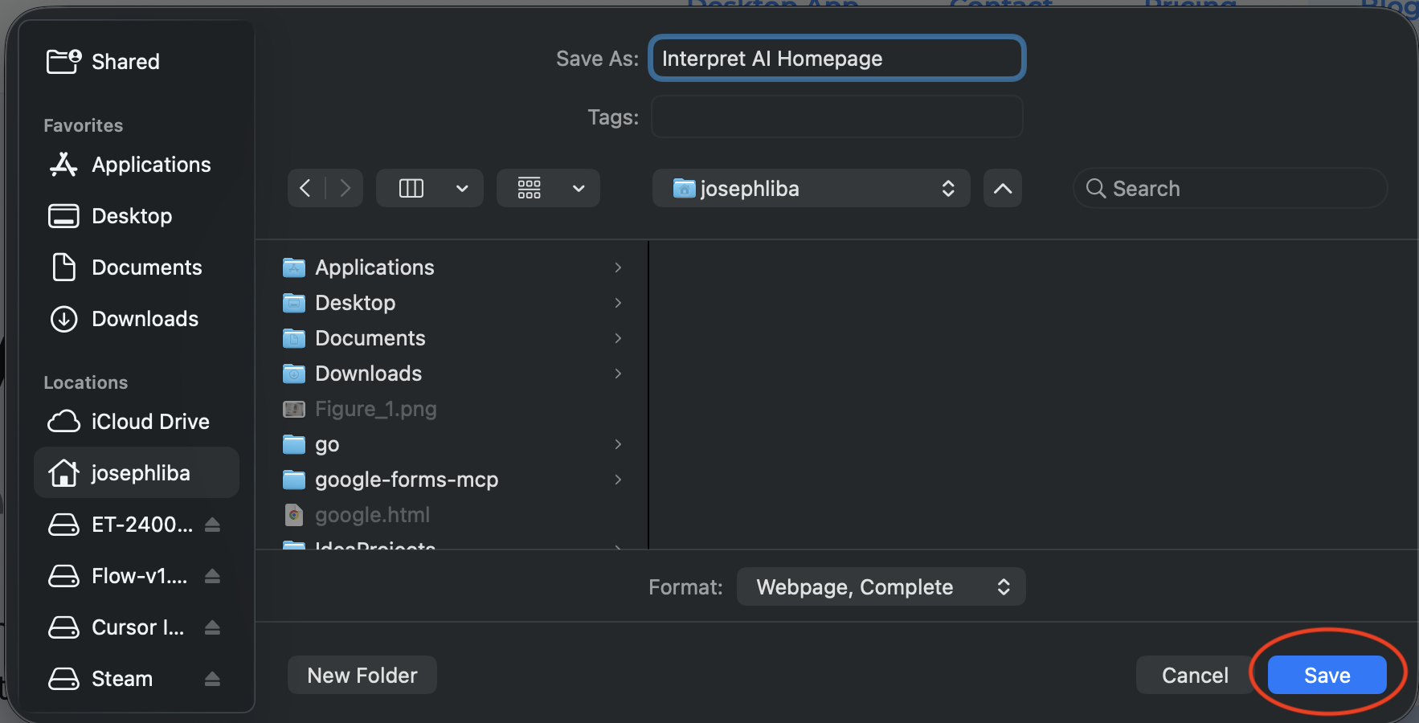1419x723 pixels.
Task: Click the google-forms-mcp folder icon
Action: pos(294,480)
